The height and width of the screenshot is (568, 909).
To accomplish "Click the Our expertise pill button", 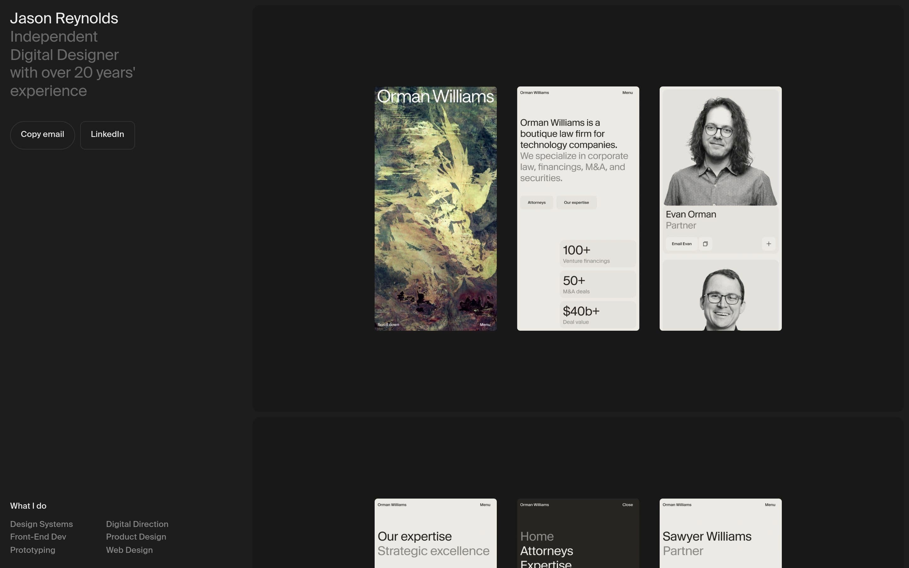I will click(577, 202).
